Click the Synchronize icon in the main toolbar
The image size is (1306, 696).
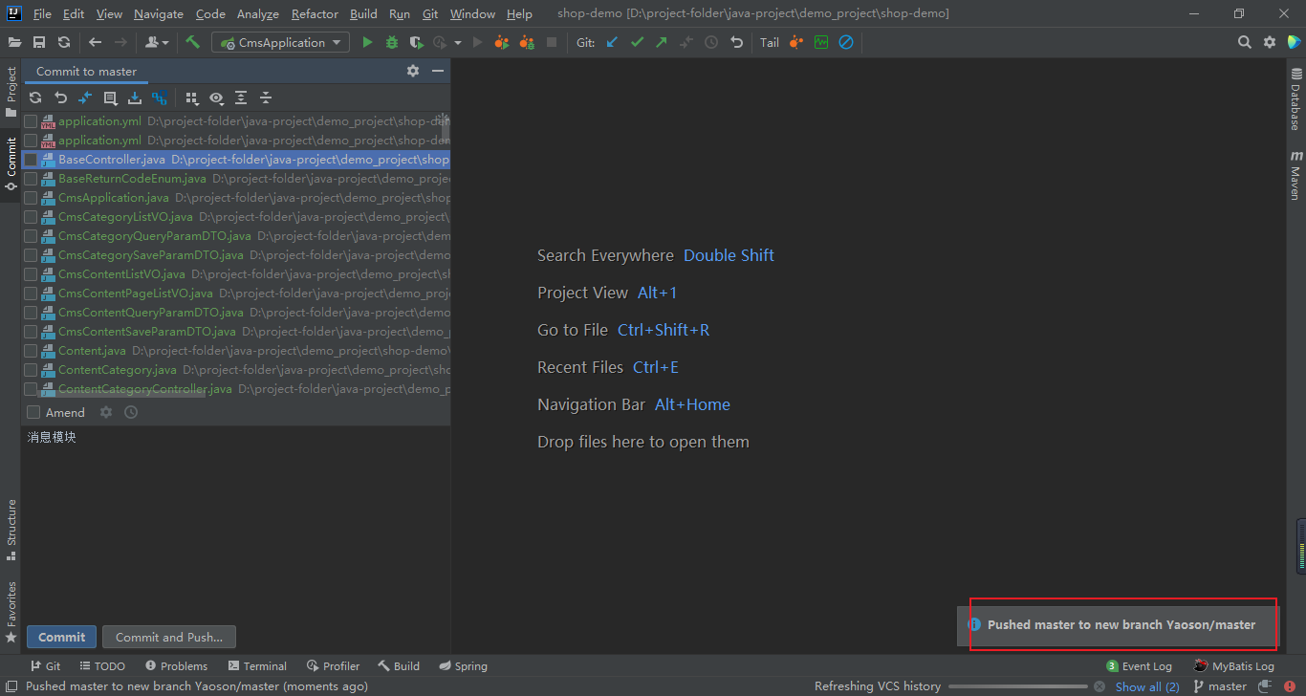pyautogui.click(x=64, y=42)
